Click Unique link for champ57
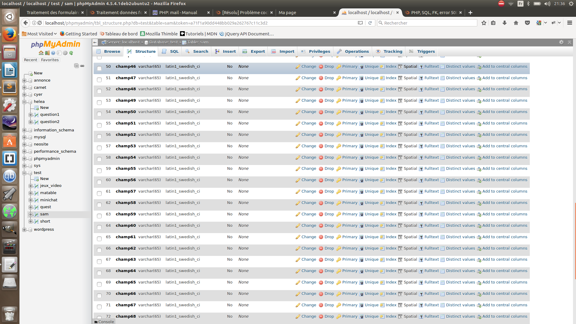 [371, 191]
